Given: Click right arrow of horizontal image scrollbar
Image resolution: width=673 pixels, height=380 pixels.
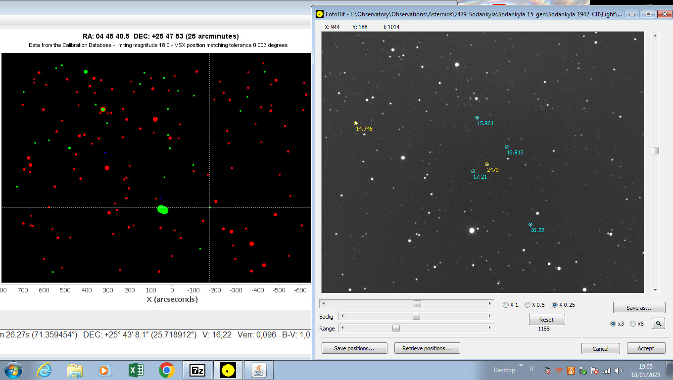Looking at the screenshot, I should point(490,303).
